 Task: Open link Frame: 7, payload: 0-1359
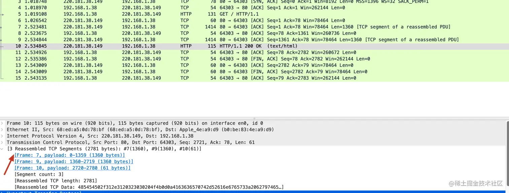coord(70,155)
